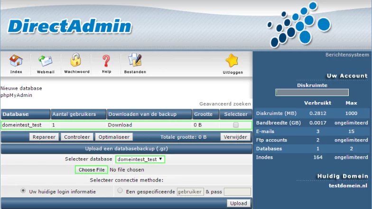Screen dimensions: 372x209
Task: Click 'Upload een databasebackup (.gz)' header
Action: [x=126, y=149]
